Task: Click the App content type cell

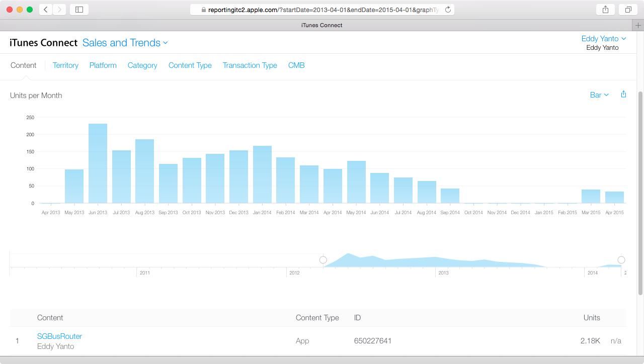Action: coord(302,341)
